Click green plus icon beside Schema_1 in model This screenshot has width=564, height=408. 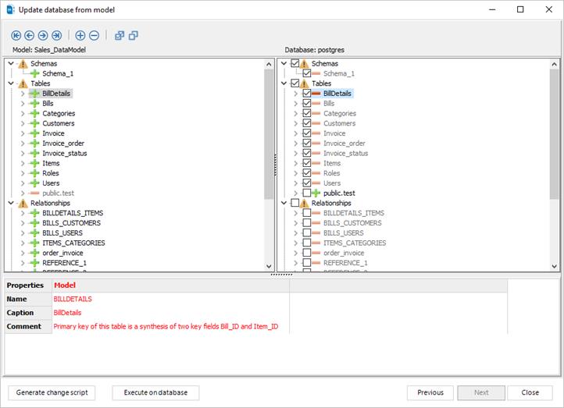pyautogui.click(x=34, y=73)
